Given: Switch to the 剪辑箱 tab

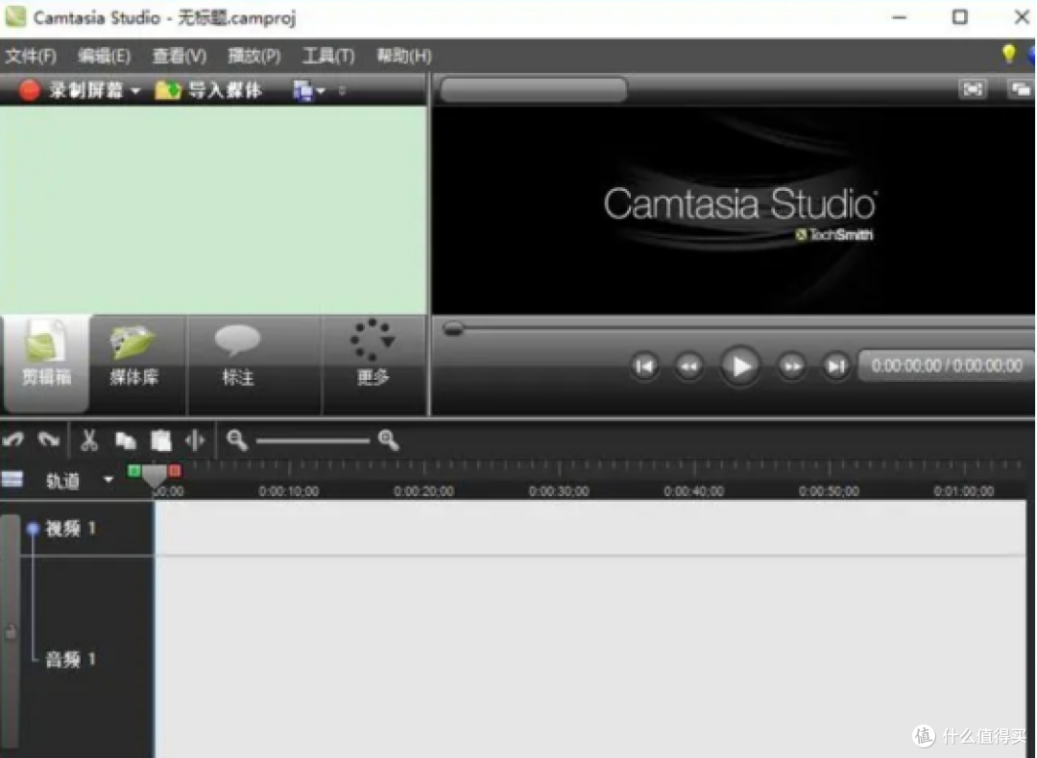Looking at the screenshot, I should pos(46,362).
